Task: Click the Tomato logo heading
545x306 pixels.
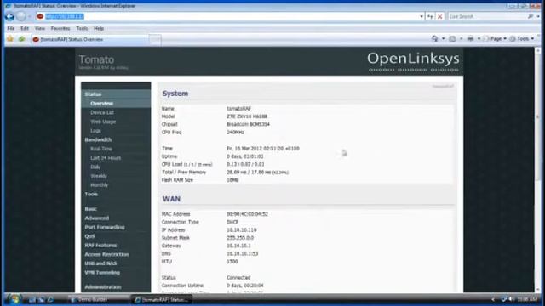Action: [x=96, y=59]
